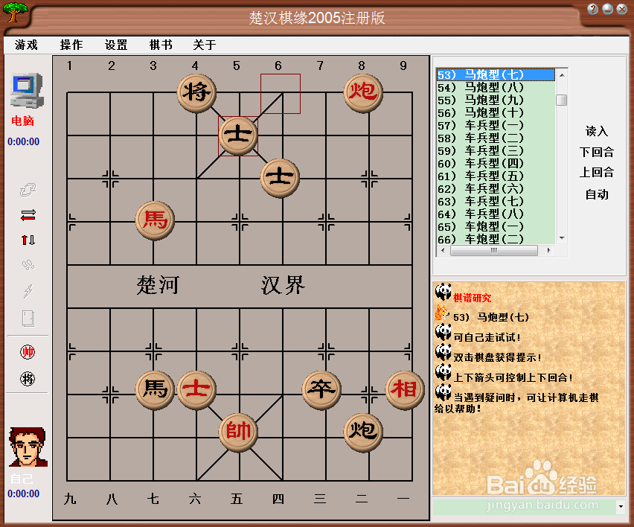Screen dimensions: 634x527
Task: Click the vertical flip arrows icon
Action: tap(28, 240)
